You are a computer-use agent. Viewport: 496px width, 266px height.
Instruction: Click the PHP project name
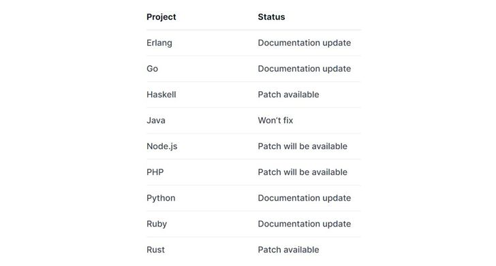155,172
